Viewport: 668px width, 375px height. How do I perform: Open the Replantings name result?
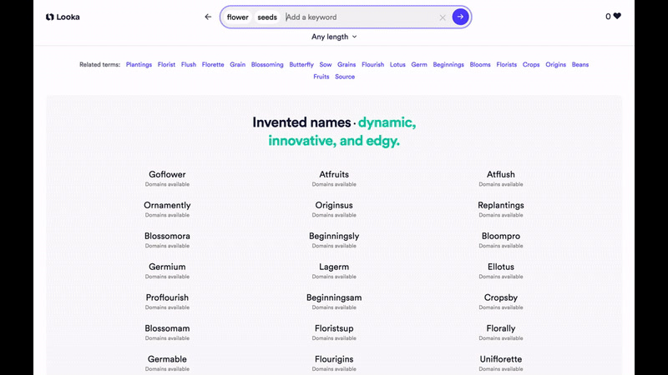(500, 205)
